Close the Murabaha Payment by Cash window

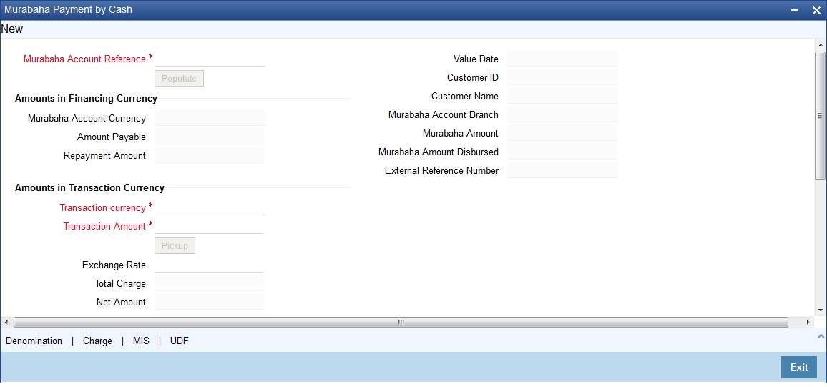pyautogui.click(x=816, y=11)
